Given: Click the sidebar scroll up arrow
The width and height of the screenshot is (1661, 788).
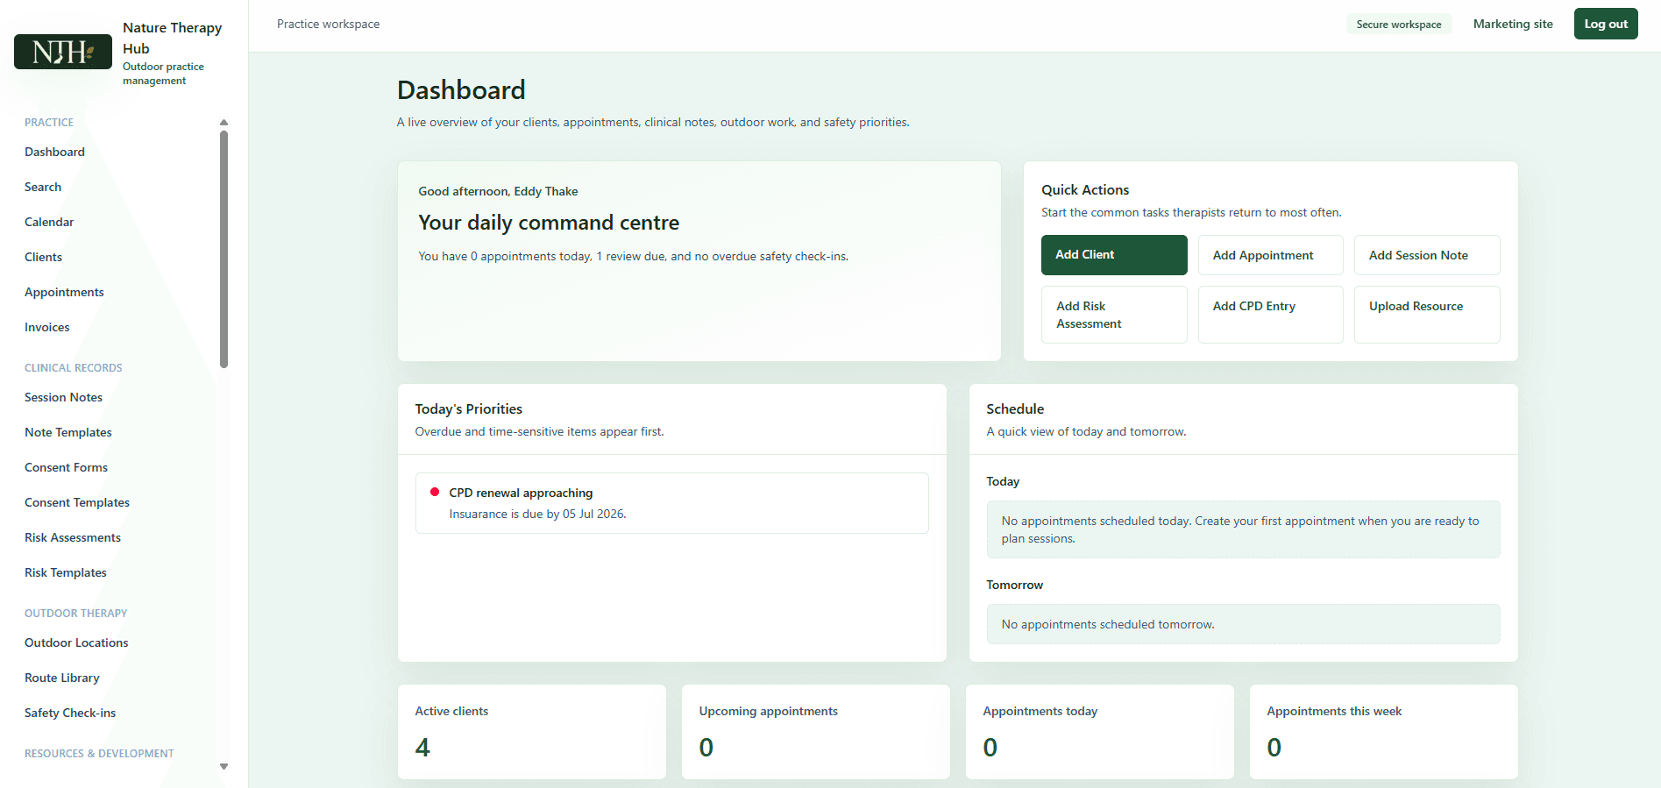Looking at the screenshot, I should pyautogui.click(x=224, y=123).
